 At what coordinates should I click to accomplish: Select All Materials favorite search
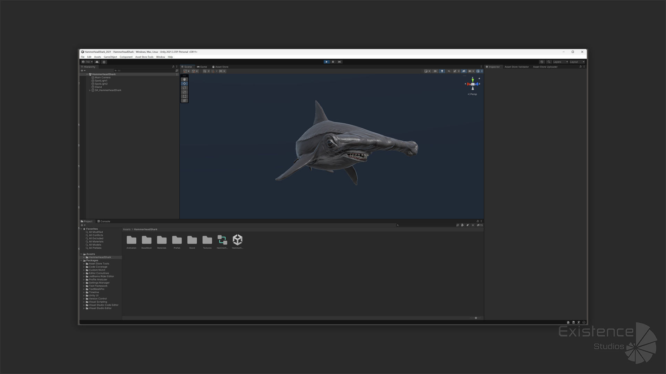96,242
